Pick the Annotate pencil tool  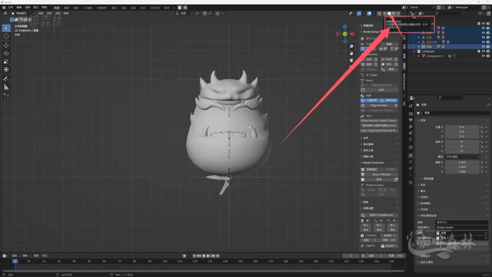(6, 78)
